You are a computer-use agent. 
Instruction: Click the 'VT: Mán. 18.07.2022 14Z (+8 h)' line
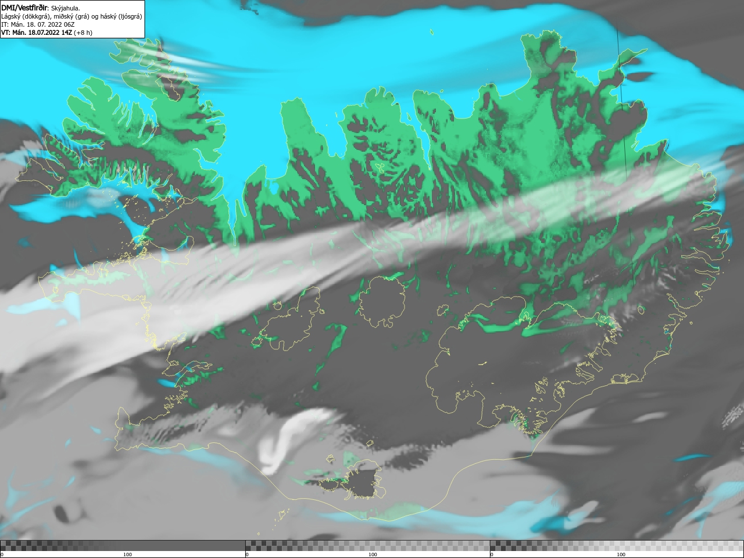pyautogui.click(x=46, y=33)
